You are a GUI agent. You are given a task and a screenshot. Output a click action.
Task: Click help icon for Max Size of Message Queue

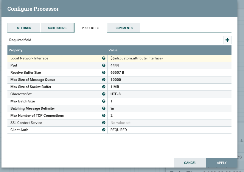coord(104,80)
